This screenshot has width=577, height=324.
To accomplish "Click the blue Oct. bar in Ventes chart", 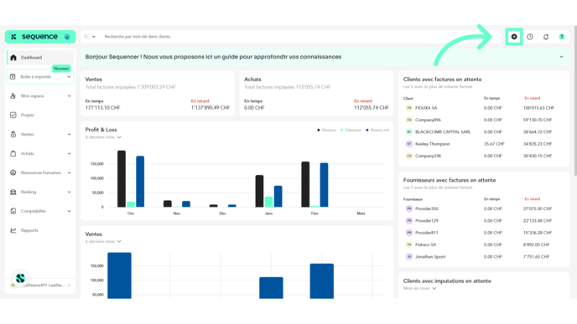I will [119, 275].
